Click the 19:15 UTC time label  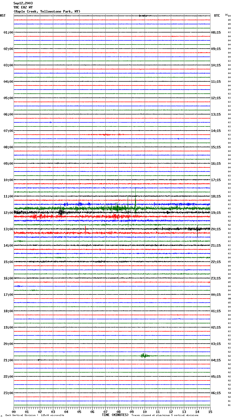[x=216, y=213]
